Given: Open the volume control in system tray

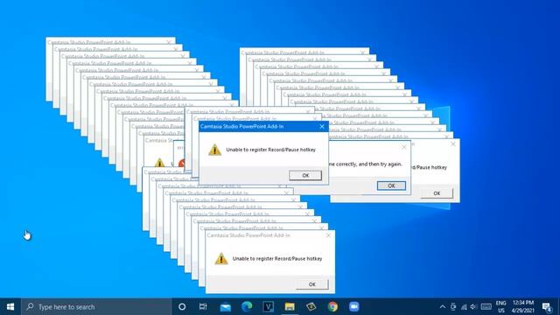Looking at the screenshot, I should pyautogui.click(x=474, y=307).
